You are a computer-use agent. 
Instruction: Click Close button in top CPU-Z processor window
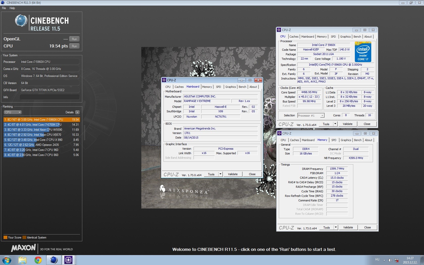[367, 124]
